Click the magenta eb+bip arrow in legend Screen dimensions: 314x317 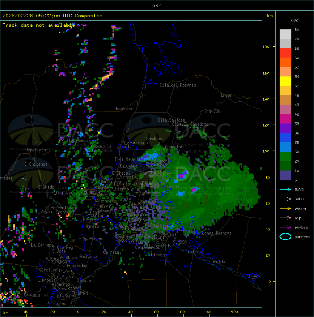(x=285, y=227)
